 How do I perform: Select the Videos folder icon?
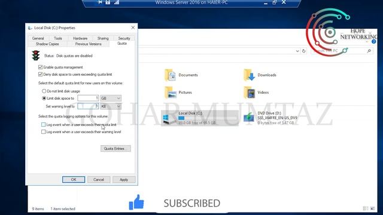(249, 93)
